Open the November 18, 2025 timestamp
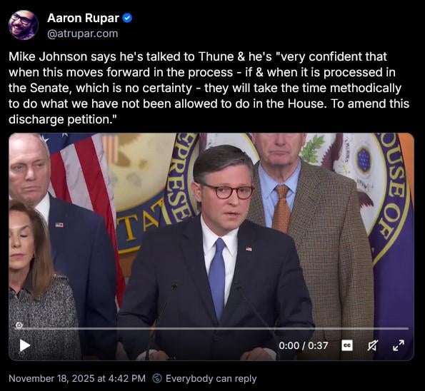 click(77, 378)
